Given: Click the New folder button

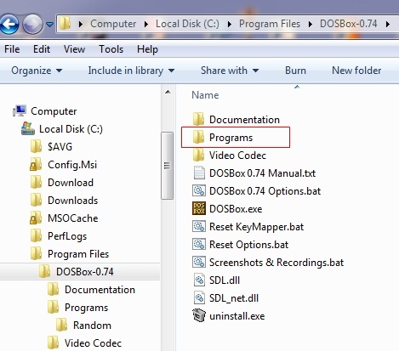Looking at the screenshot, I should 356,71.
